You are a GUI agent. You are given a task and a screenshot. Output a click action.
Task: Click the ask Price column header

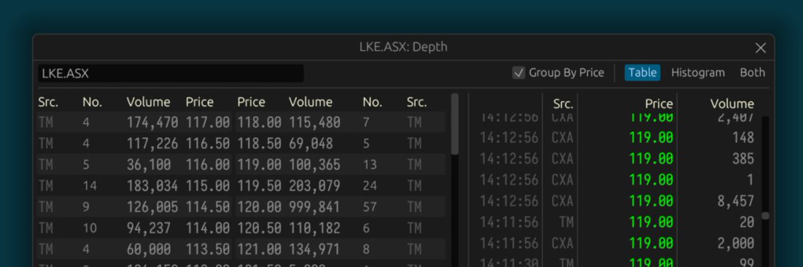click(x=251, y=102)
